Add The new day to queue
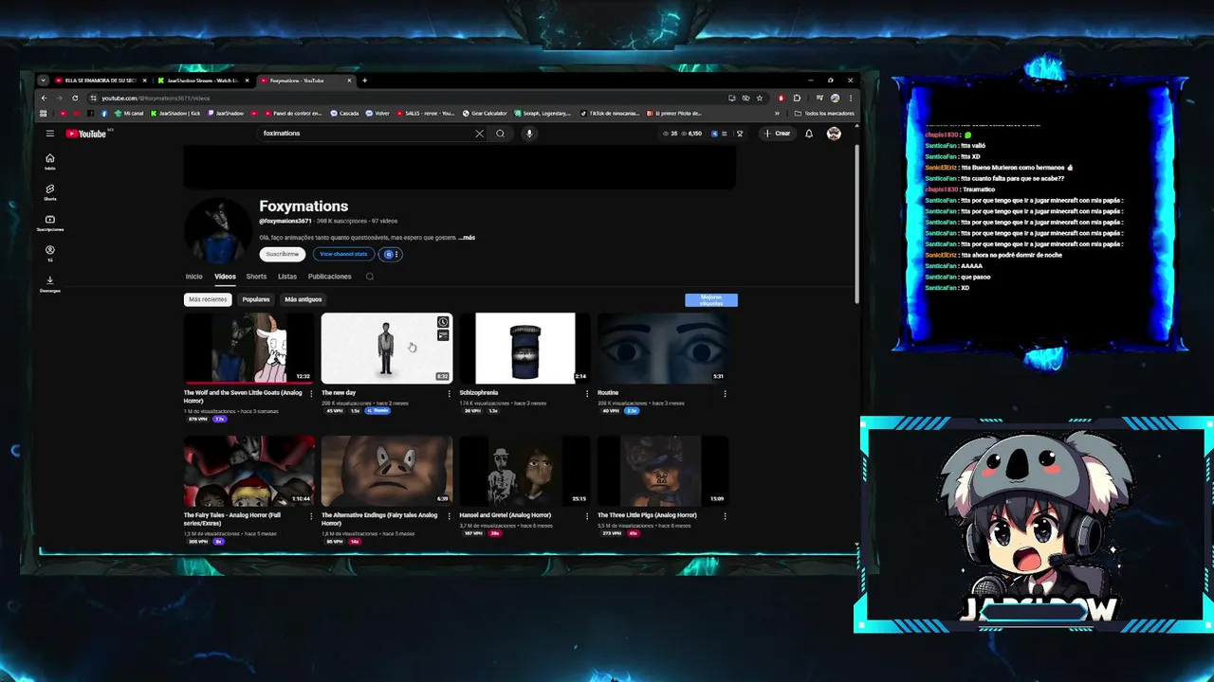Viewport: 1214px width, 682px height. [443, 335]
